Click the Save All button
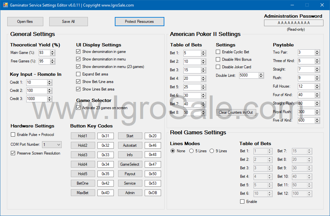The width and height of the screenshot is (330, 216). [68, 22]
